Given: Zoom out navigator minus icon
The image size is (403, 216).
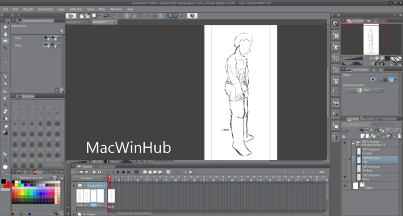Looking at the screenshot, I should click(377, 58).
